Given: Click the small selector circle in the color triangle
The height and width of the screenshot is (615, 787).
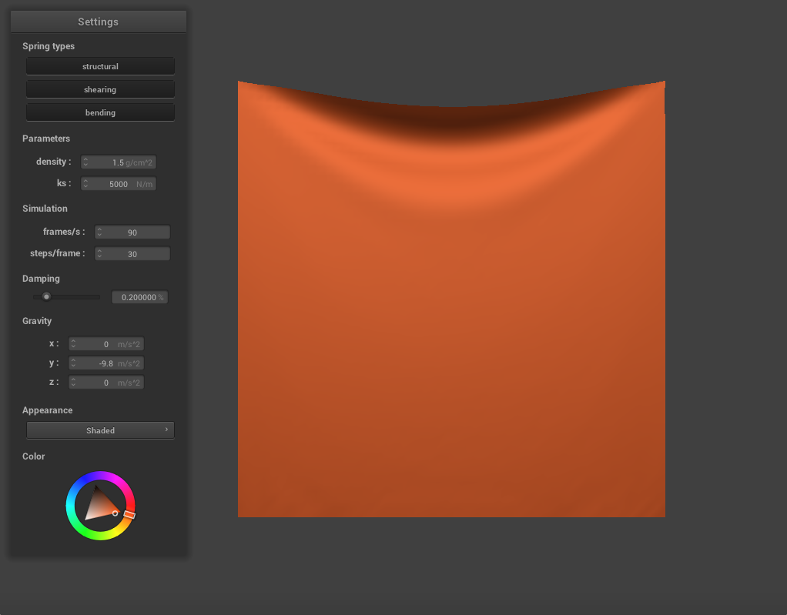Looking at the screenshot, I should [x=116, y=513].
